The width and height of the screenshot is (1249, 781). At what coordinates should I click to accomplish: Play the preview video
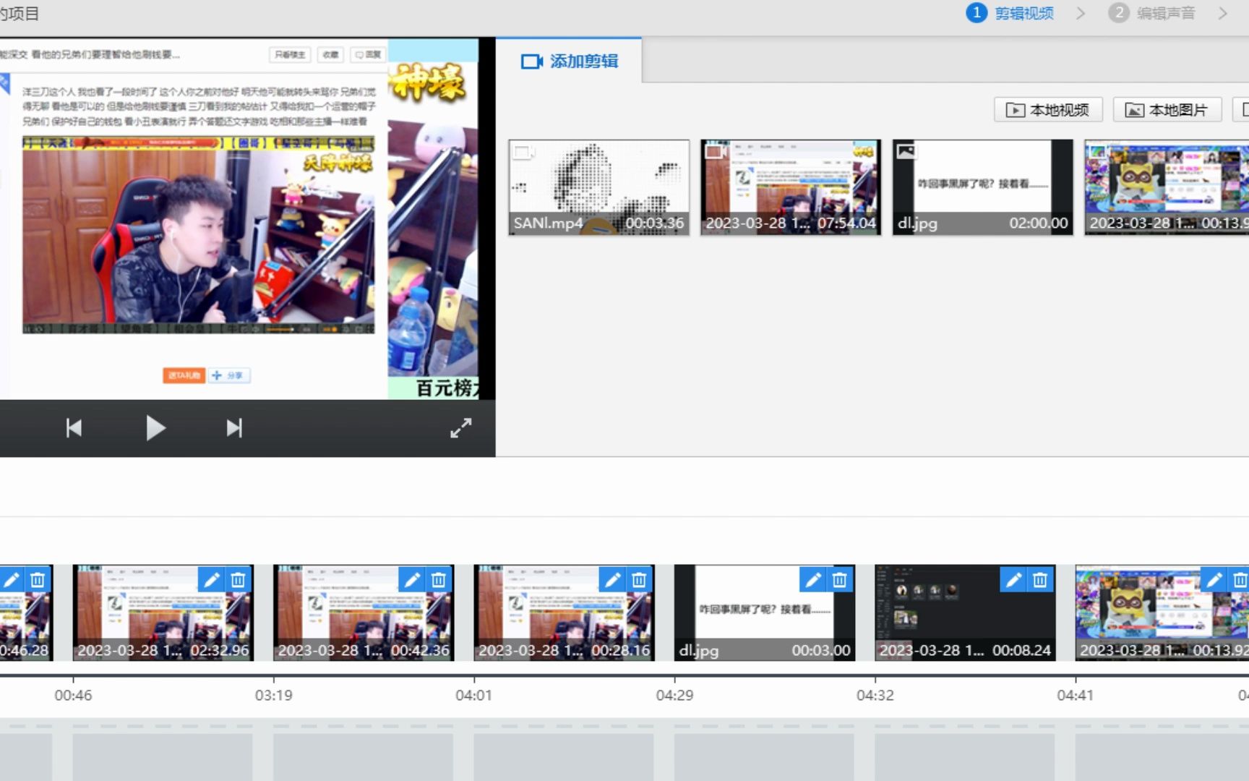pyautogui.click(x=155, y=428)
